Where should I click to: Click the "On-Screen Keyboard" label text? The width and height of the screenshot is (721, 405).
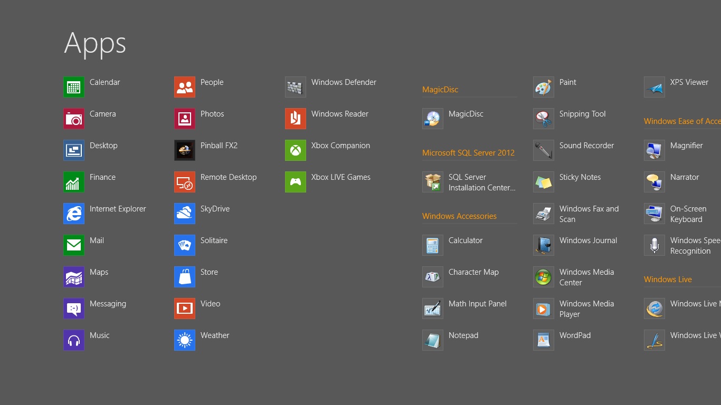coord(688,214)
